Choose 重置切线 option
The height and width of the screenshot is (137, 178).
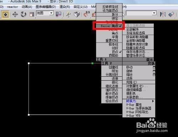click(x=112, y=41)
